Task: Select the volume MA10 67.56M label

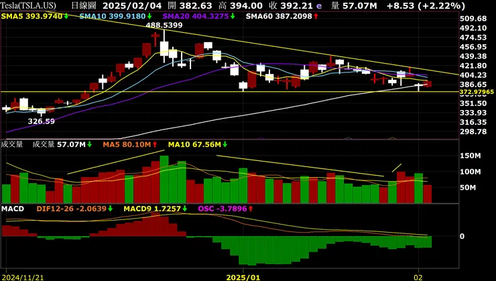Action: click(194, 145)
